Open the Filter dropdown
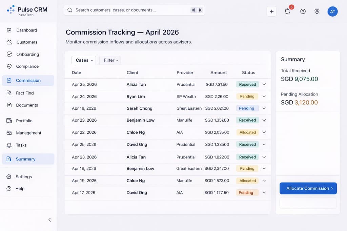 point(110,60)
